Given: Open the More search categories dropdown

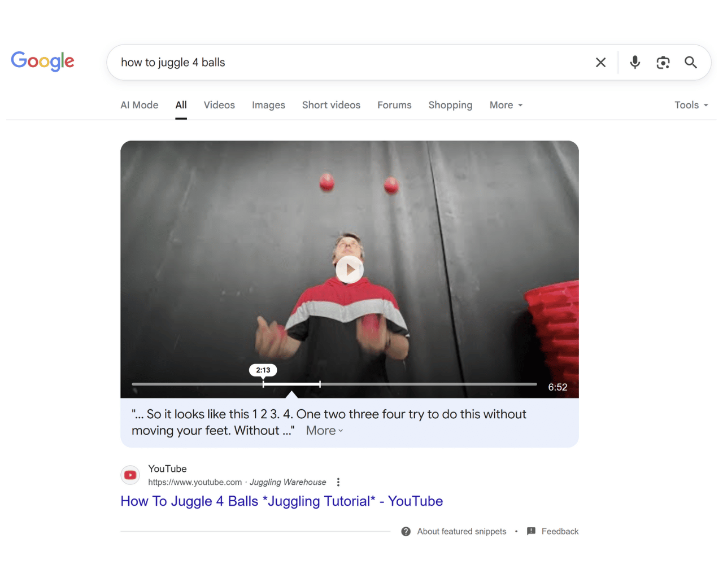Looking at the screenshot, I should 505,105.
